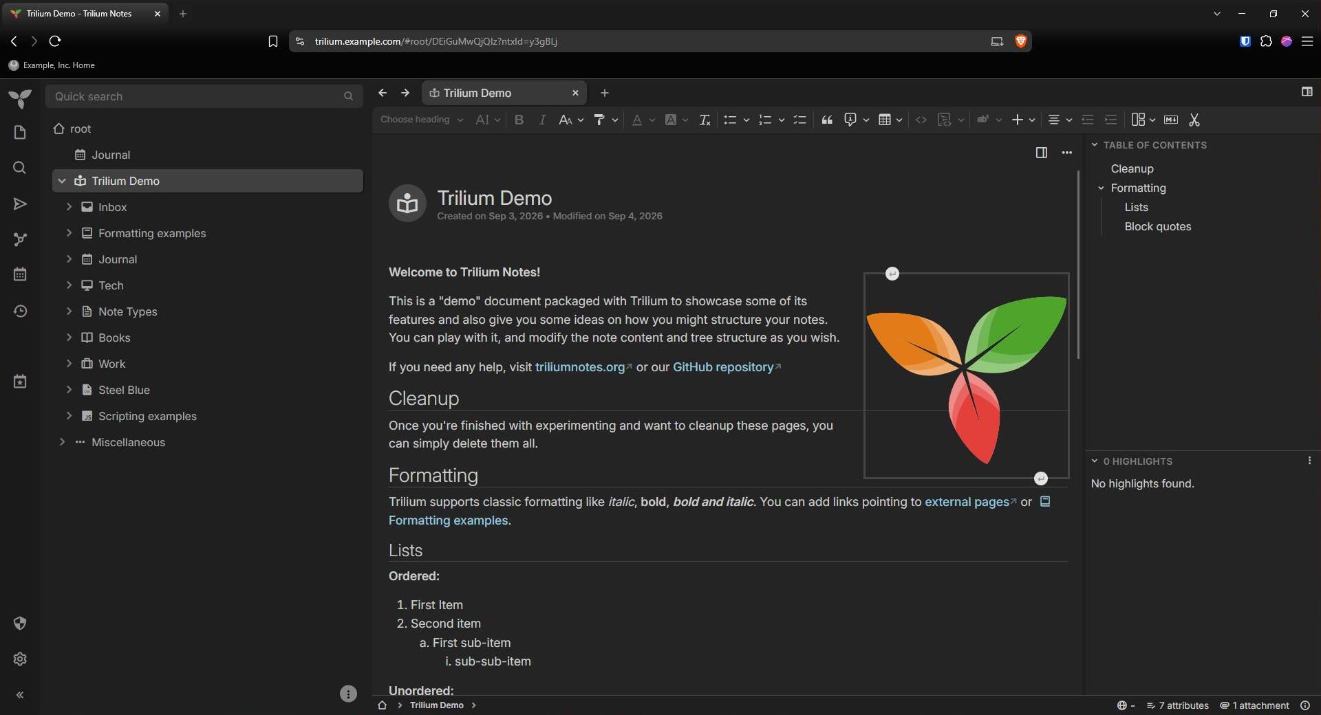The width and height of the screenshot is (1321, 715).
Task: Jump to Block quotes in table of contents
Action: pos(1157,226)
